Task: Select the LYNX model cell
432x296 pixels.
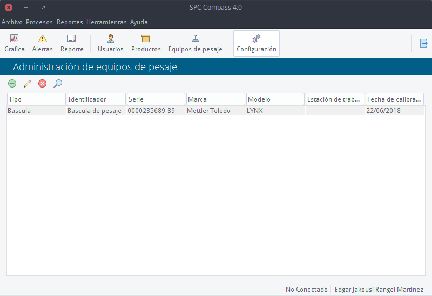Action: click(275, 111)
